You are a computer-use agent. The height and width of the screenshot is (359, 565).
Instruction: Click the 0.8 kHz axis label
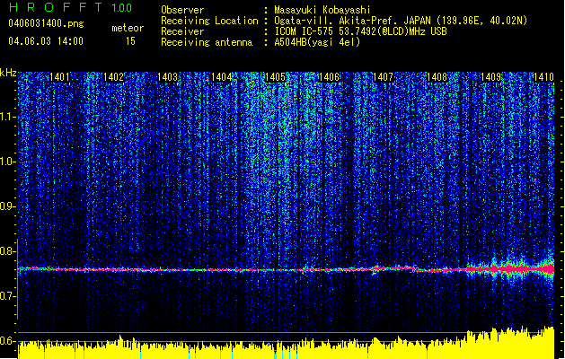tap(7, 251)
